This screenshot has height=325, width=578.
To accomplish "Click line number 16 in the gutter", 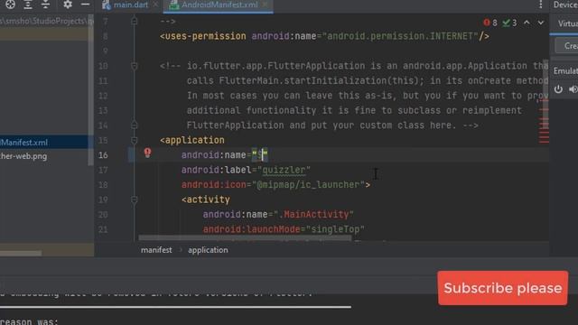I will pyautogui.click(x=103, y=155).
